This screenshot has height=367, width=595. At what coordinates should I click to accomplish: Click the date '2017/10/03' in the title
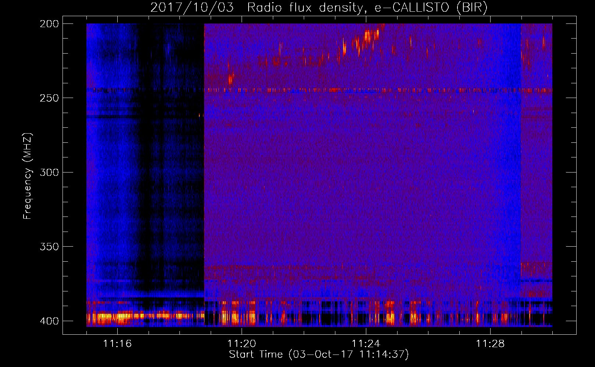[x=192, y=8]
